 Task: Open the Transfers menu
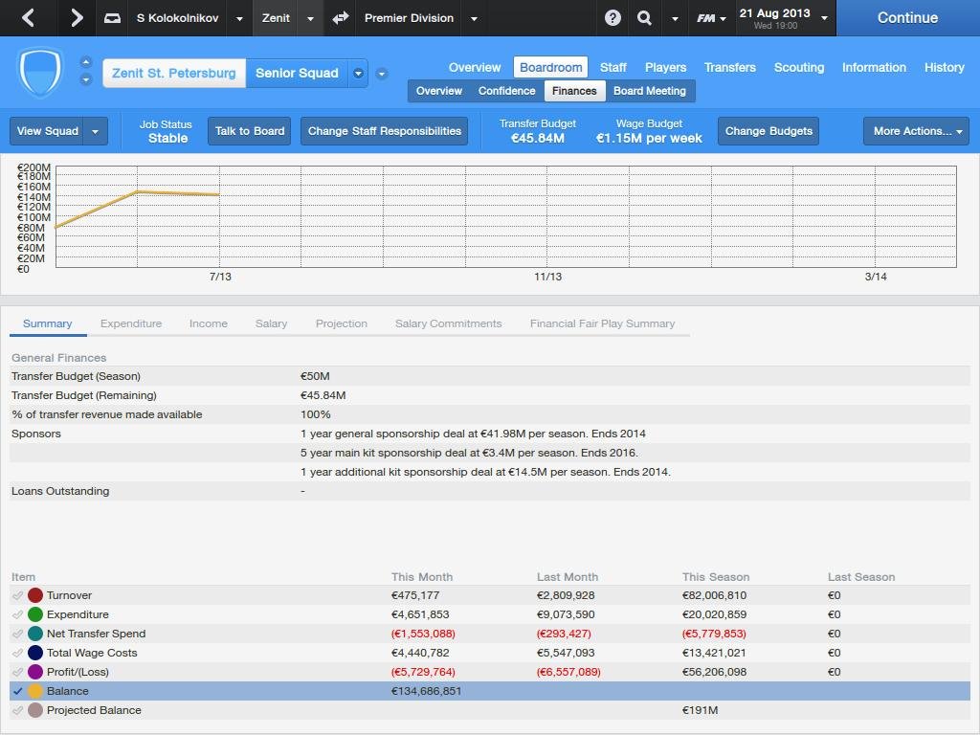tap(730, 68)
